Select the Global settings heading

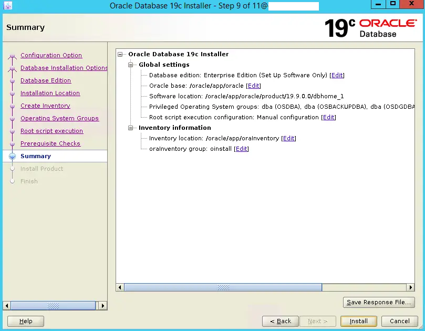tap(164, 65)
